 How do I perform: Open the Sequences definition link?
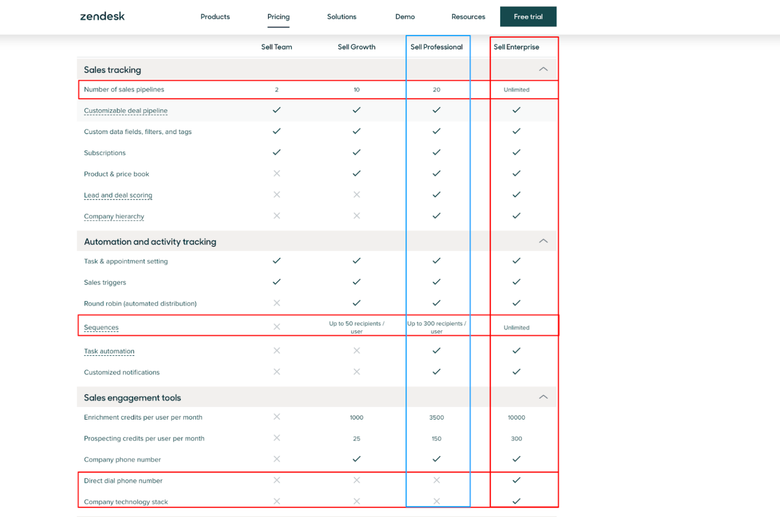tap(101, 327)
